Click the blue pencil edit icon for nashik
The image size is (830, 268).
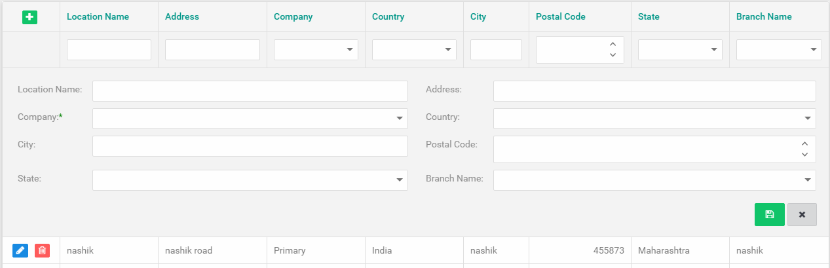pos(20,250)
